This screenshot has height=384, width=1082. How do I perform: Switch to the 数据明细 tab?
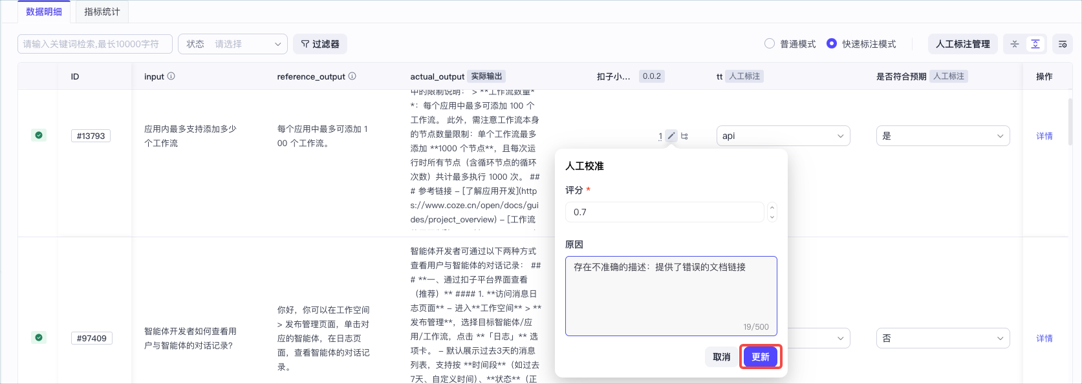(x=44, y=12)
